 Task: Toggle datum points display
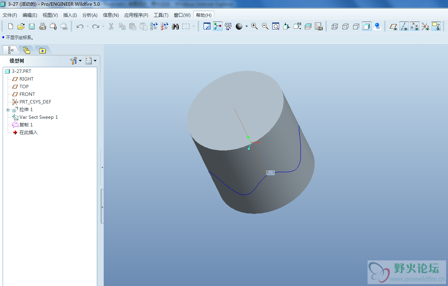pos(414,27)
